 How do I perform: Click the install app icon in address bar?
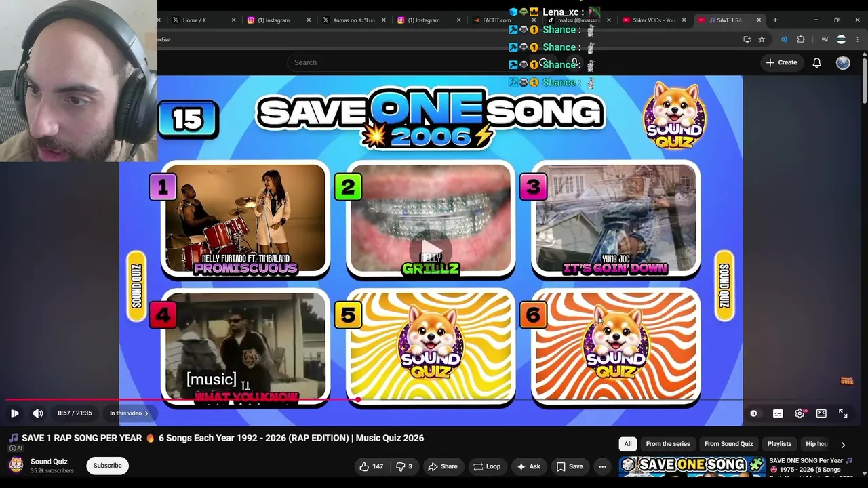coord(747,39)
